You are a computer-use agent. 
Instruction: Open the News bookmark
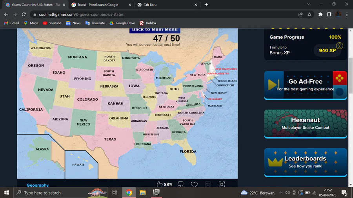(73, 23)
